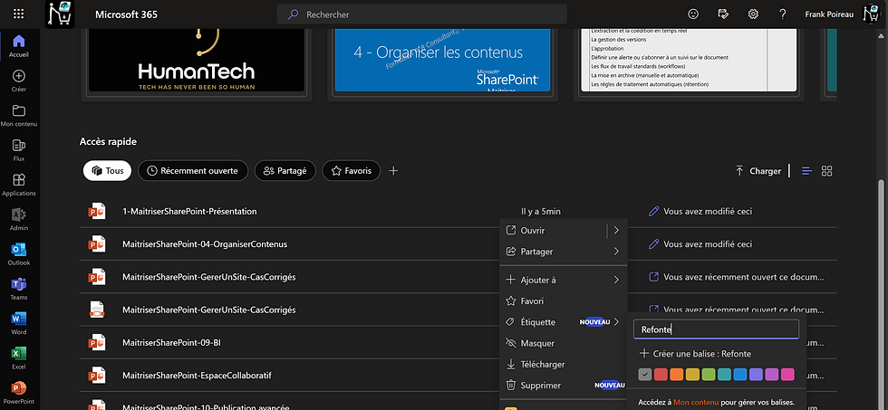
Task: Switch to list view layout
Action: tap(807, 171)
